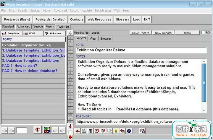
Task: Open the Registration menu
Action: (103, 11)
